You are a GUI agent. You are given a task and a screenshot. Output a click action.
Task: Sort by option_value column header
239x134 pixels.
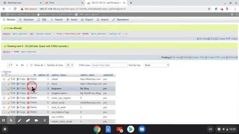coord(87,75)
